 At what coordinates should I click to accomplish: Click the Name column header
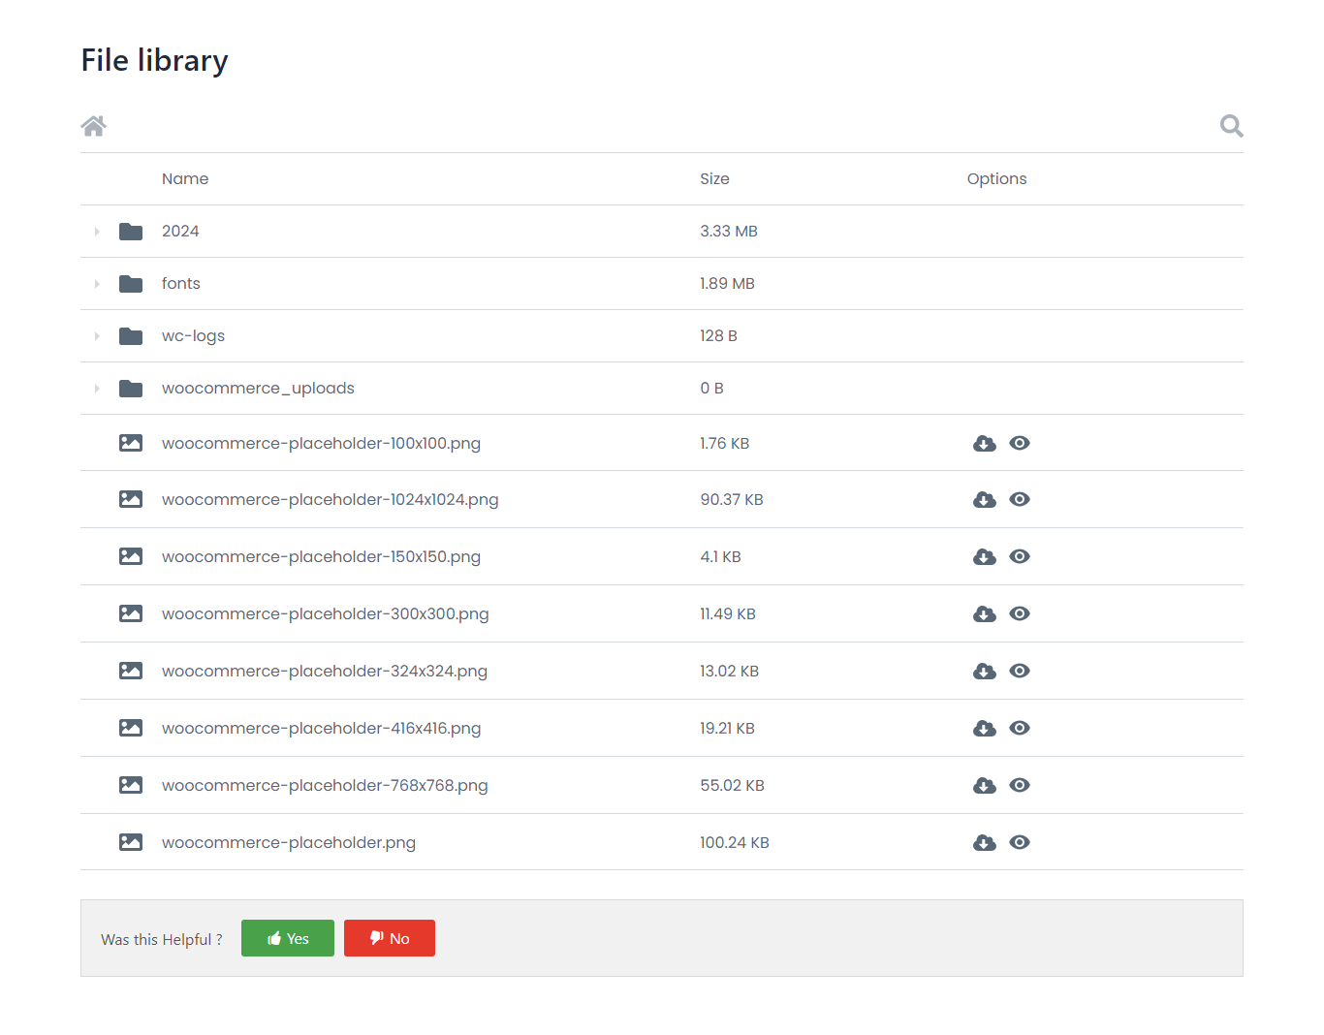tap(185, 178)
